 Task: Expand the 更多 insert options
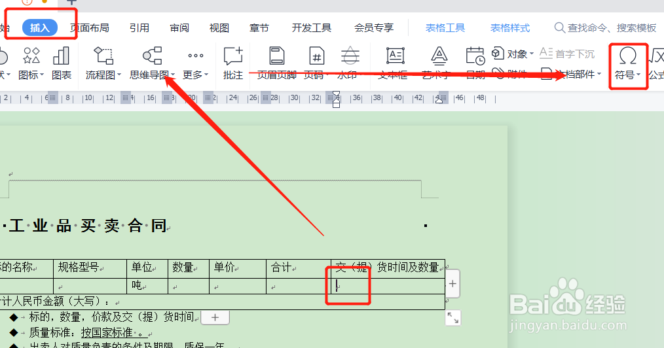point(195,63)
